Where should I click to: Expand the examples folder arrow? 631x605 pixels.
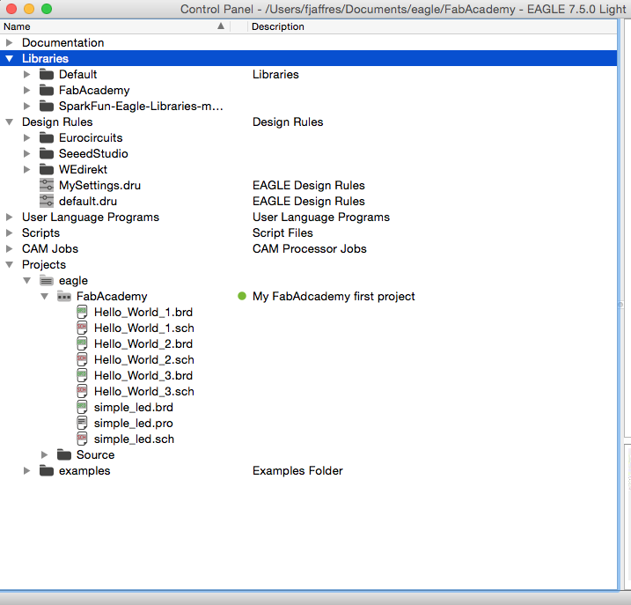coord(27,470)
